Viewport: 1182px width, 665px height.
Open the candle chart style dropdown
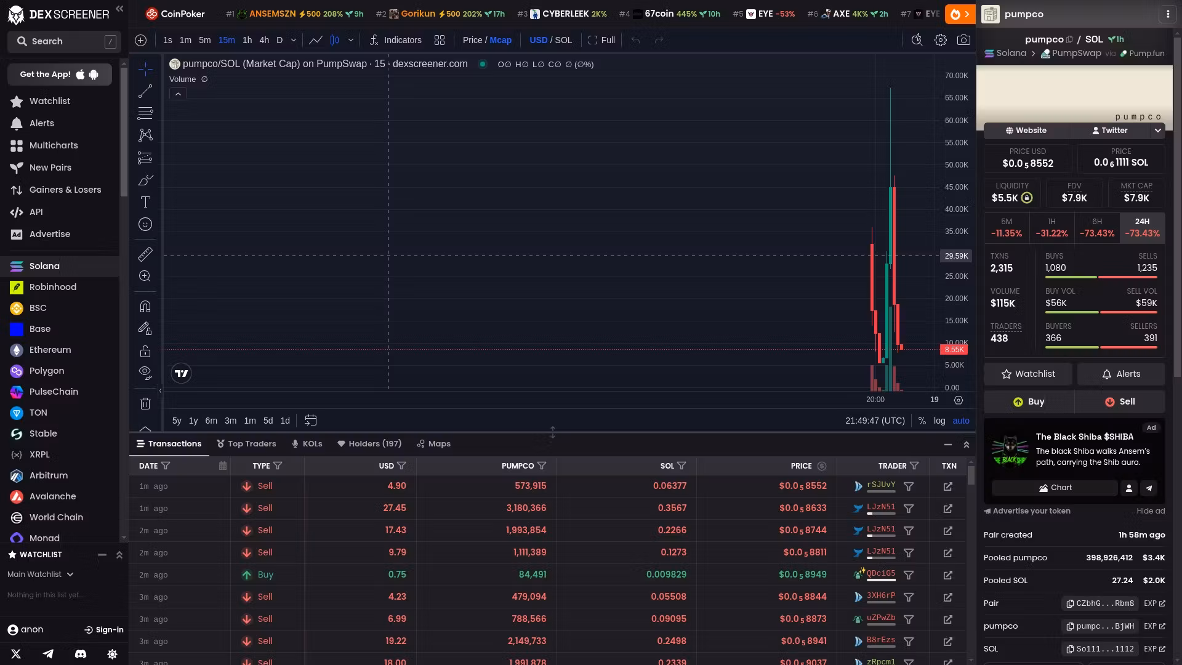tap(351, 40)
